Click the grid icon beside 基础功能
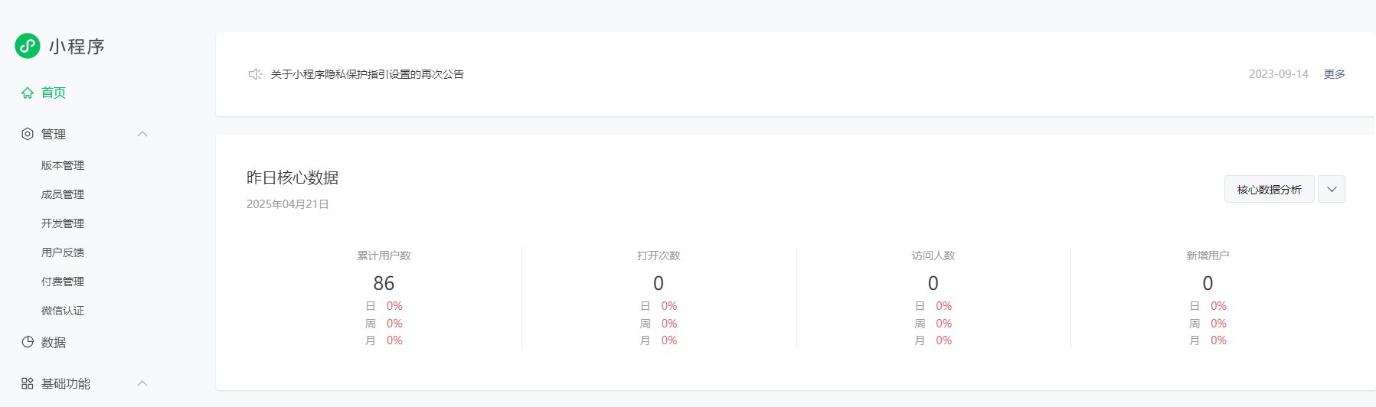Viewport: 1376px width, 407px height. point(28,383)
